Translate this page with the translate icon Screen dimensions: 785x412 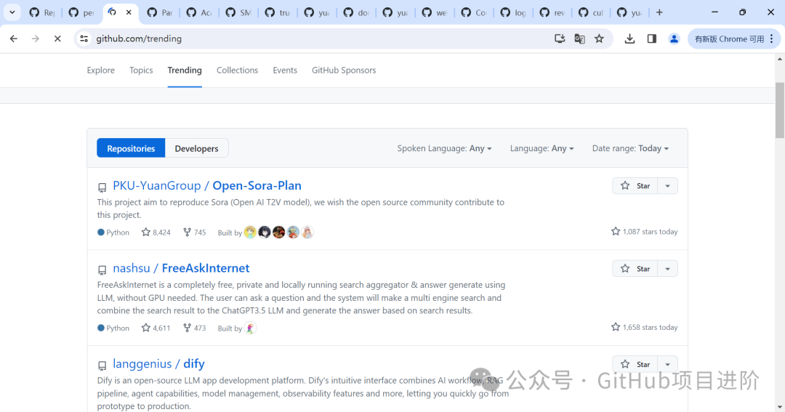click(580, 39)
